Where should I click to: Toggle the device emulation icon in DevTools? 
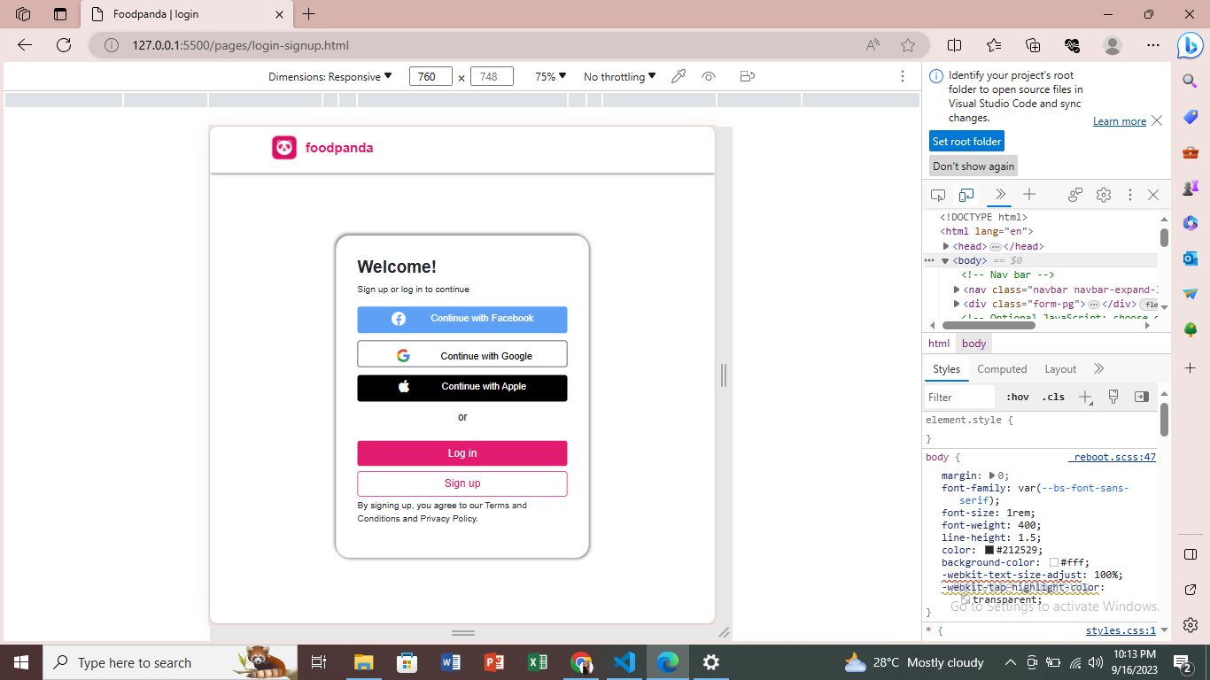[x=966, y=195]
